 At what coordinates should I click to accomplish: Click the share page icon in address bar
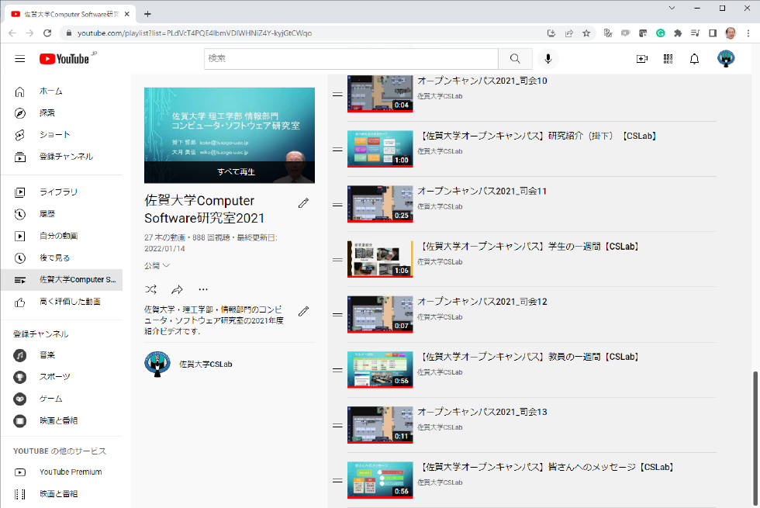[568, 33]
